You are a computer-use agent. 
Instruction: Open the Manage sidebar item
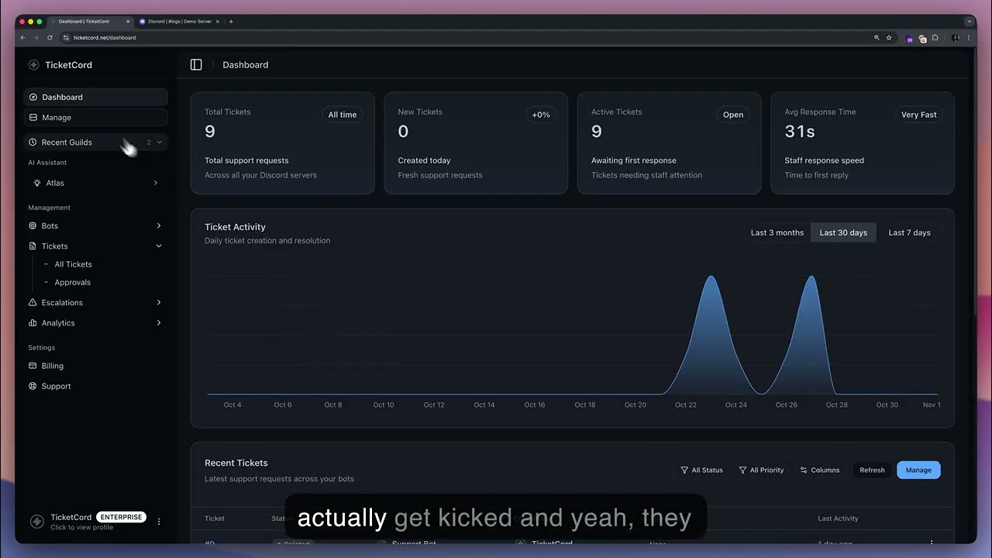95,118
